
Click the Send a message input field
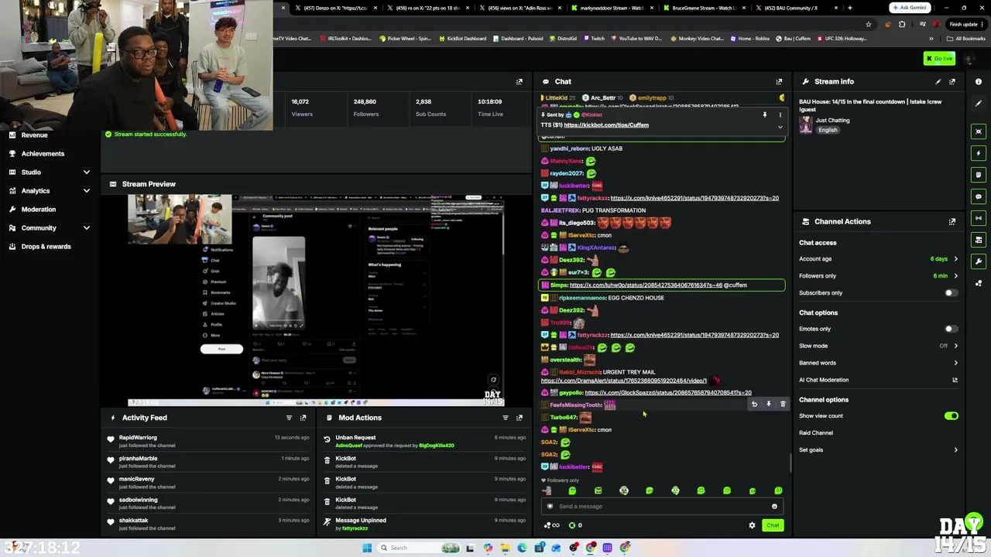(x=662, y=507)
